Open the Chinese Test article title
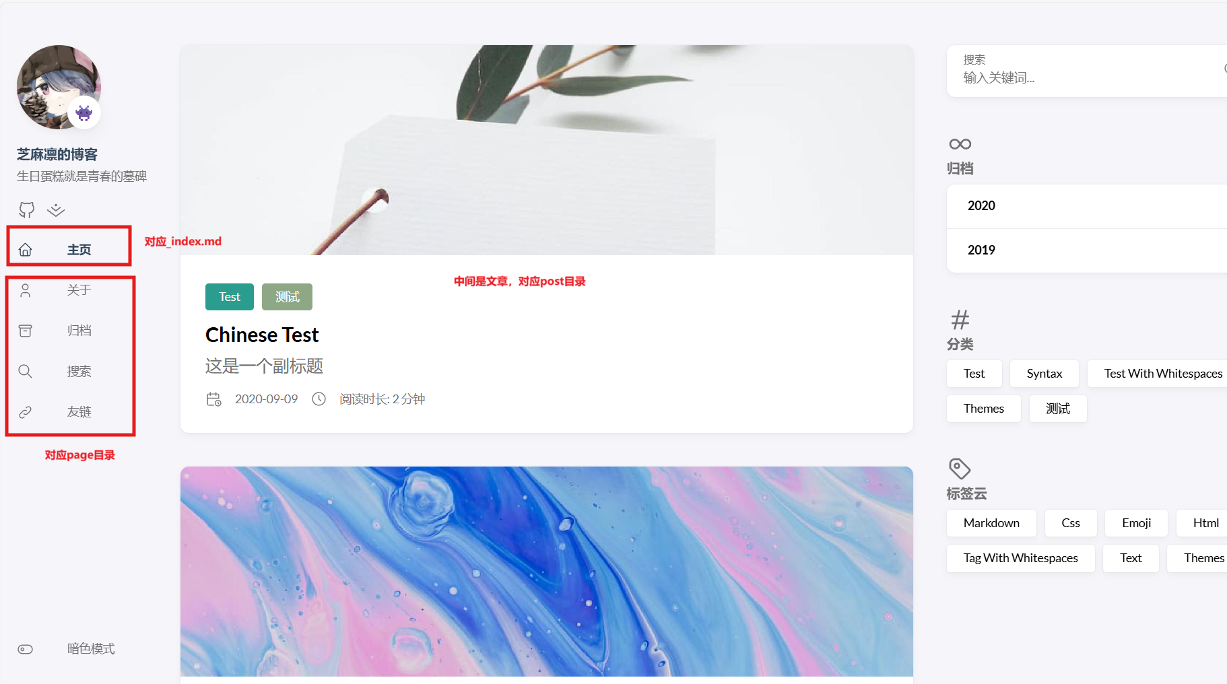Screen dimensions: 1227x684 coord(262,335)
